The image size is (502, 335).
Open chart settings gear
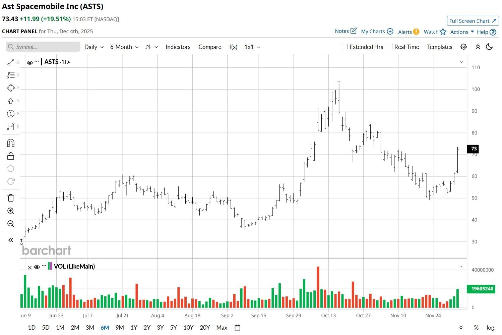coord(463,47)
